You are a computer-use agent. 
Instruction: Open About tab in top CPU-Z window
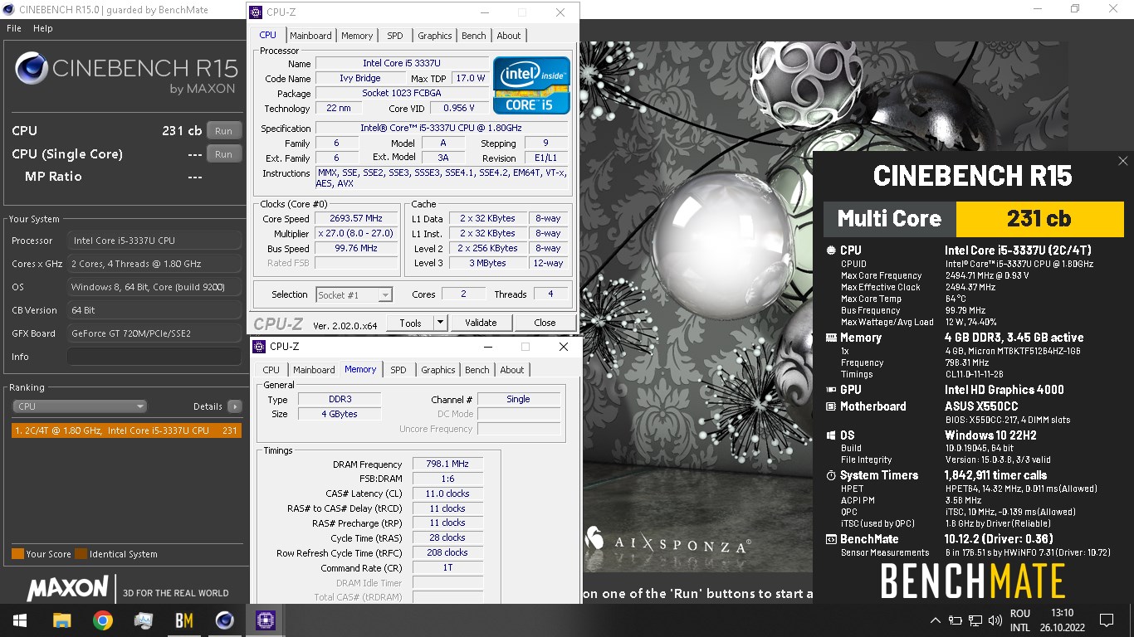point(509,36)
